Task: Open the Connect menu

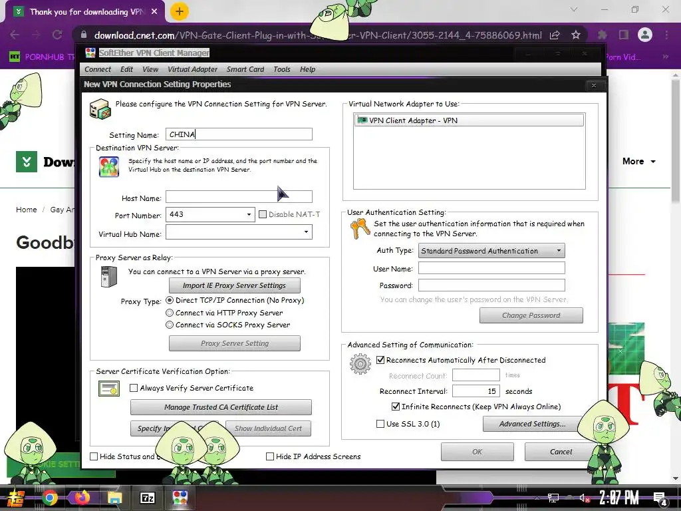Action: tap(98, 69)
